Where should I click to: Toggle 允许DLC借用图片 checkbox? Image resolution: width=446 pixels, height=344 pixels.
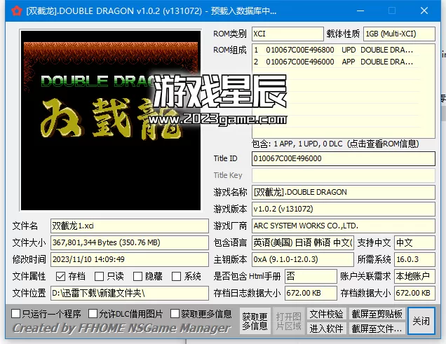pos(93,314)
